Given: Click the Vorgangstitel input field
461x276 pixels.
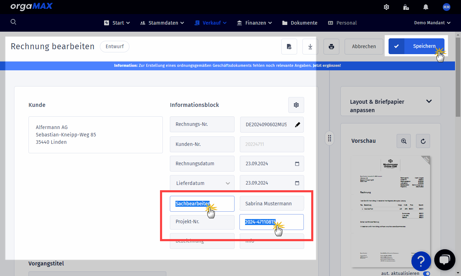Looking at the screenshot, I should point(97,274).
